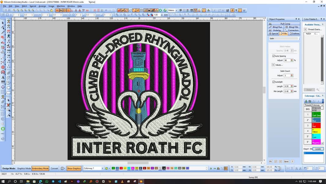
Task: Select the green ring tool in left toolbar
Action: [3, 129]
